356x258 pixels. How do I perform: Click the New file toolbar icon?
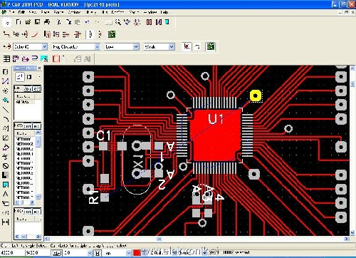click(19, 22)
